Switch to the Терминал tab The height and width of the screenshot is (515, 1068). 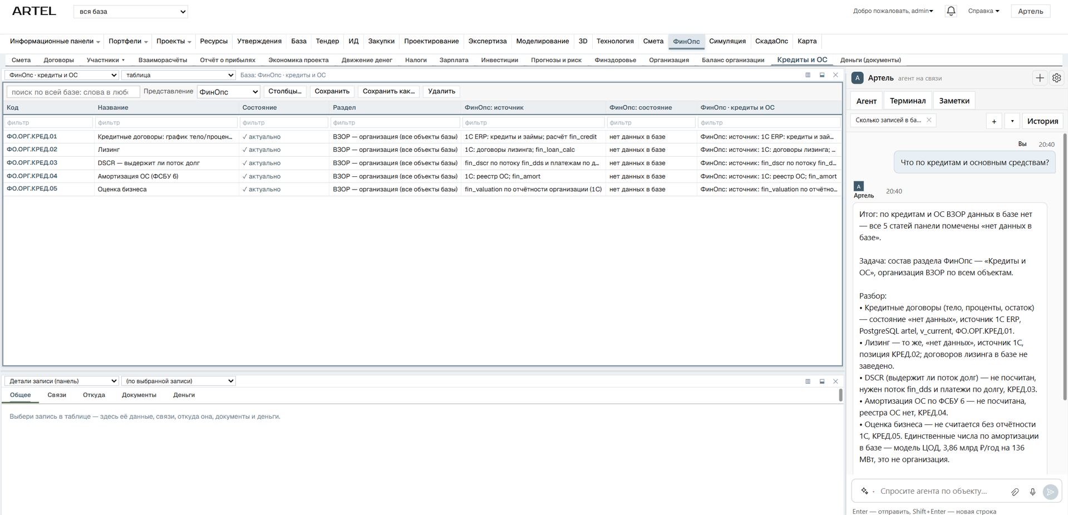[907, 101]
